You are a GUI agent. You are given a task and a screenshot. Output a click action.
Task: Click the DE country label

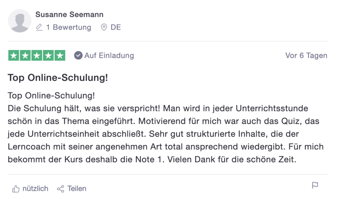[x=115, y=27]
